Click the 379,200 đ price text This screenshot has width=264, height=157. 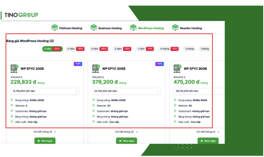(105, 82)
